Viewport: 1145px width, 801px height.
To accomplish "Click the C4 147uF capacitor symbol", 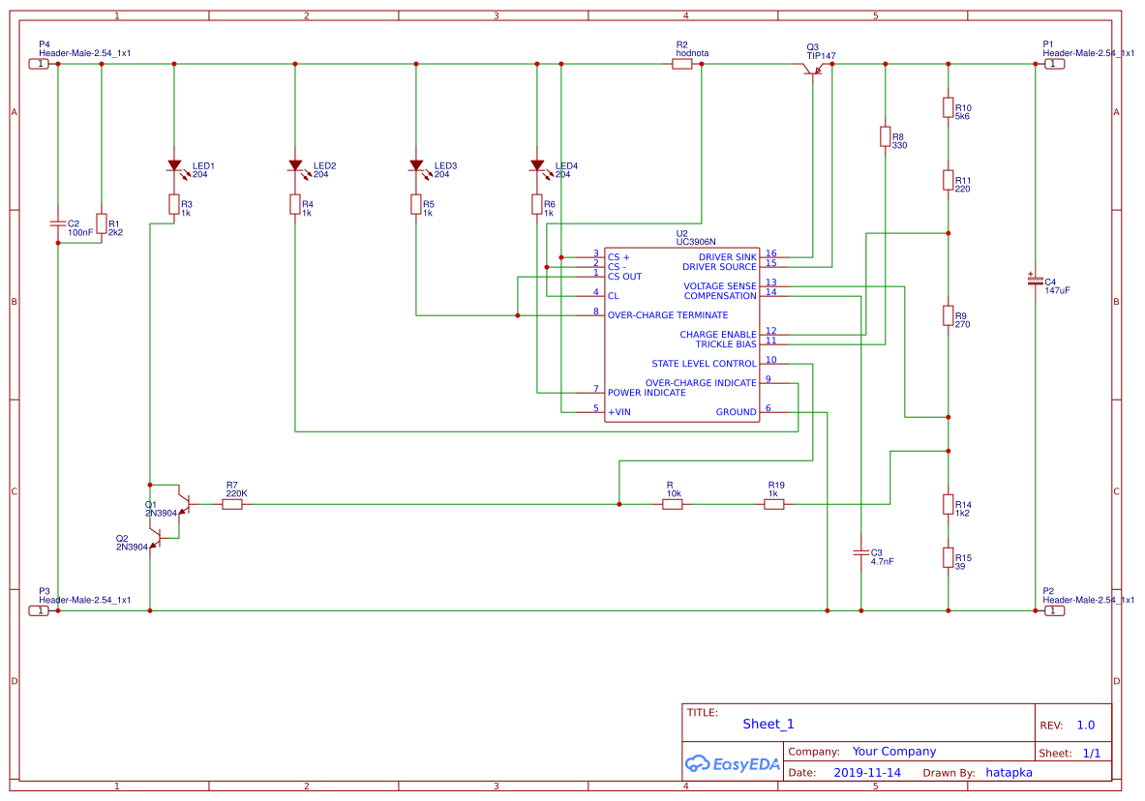I will [x=1036, y=280].
